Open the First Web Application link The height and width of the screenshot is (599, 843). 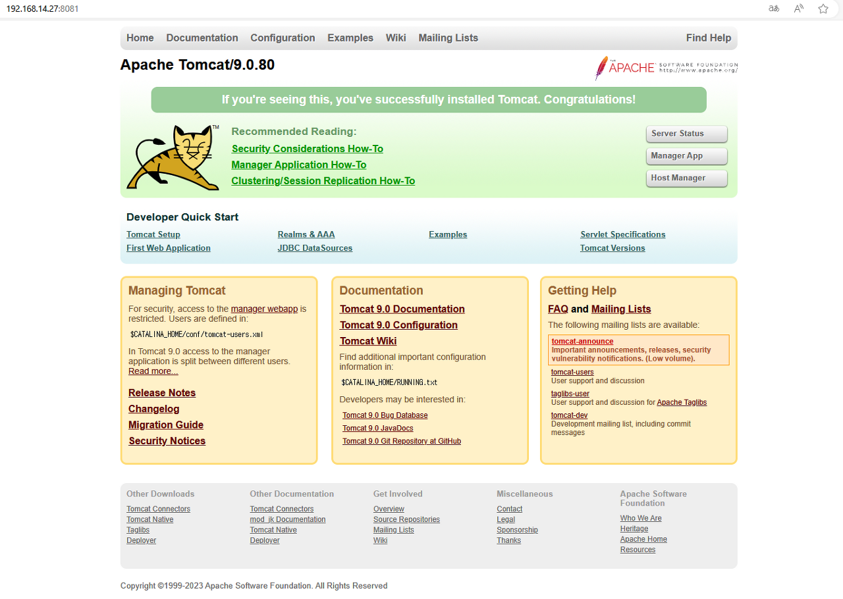point(169,248)
